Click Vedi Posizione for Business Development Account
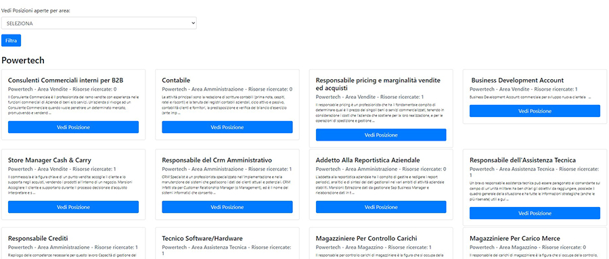Screen dimensions: 609x259 535,111
